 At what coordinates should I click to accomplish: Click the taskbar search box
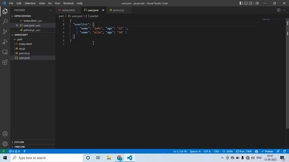click(47, 158)
